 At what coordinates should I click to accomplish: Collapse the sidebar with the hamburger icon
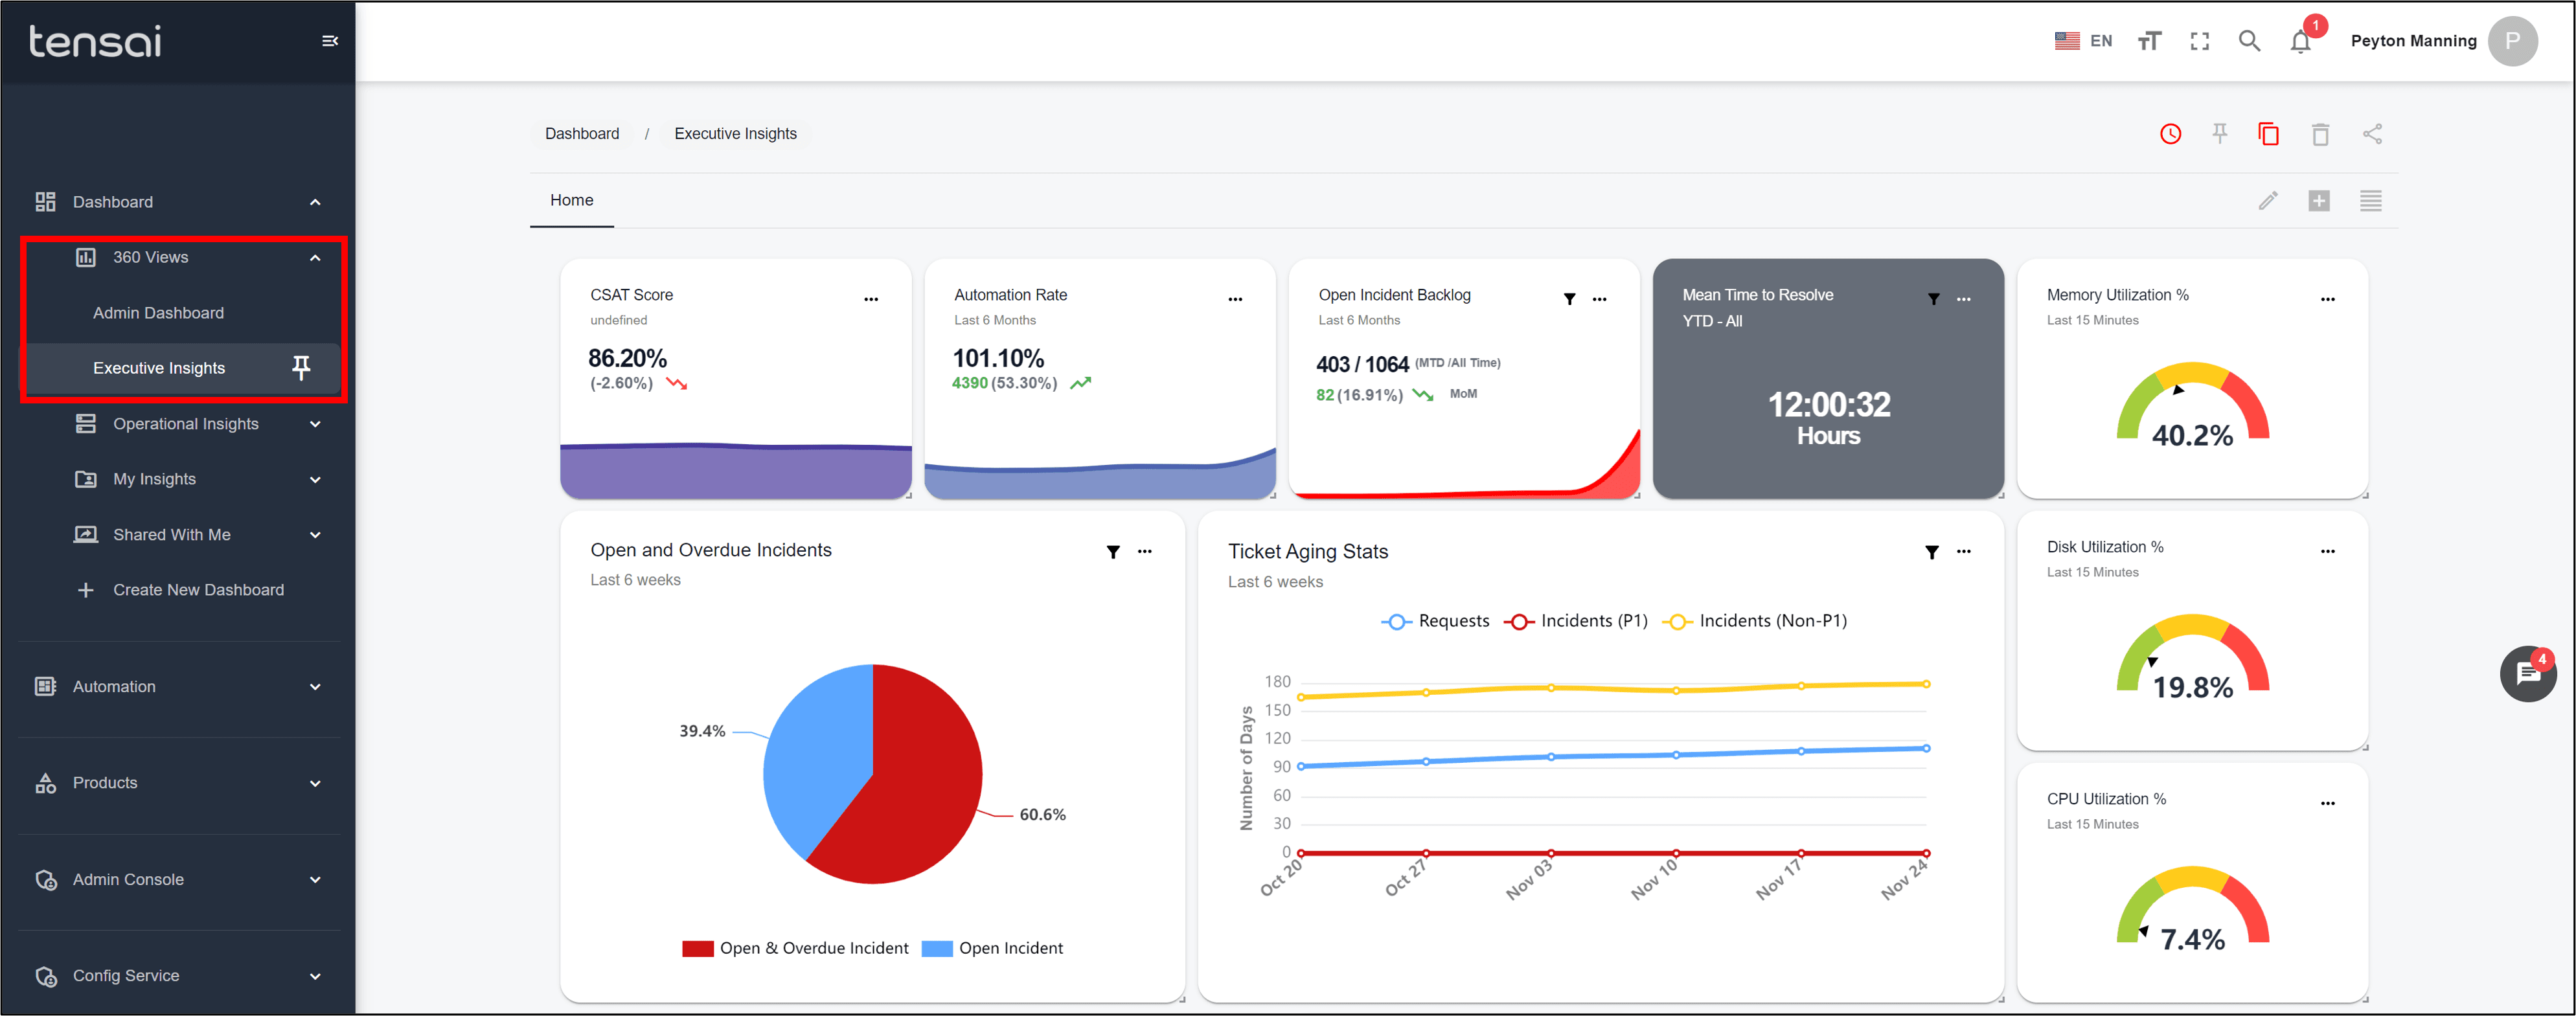[329, 41]
